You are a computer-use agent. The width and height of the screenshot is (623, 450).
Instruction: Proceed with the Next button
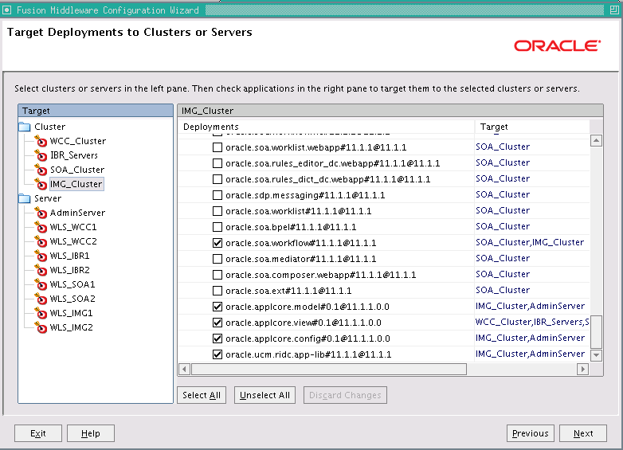coord(583,433)
